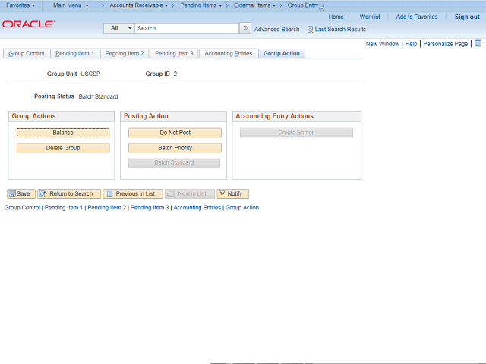Switch to the Pending Item 2 tab
This screenshot has height=364, width=486.
(125, 53)
